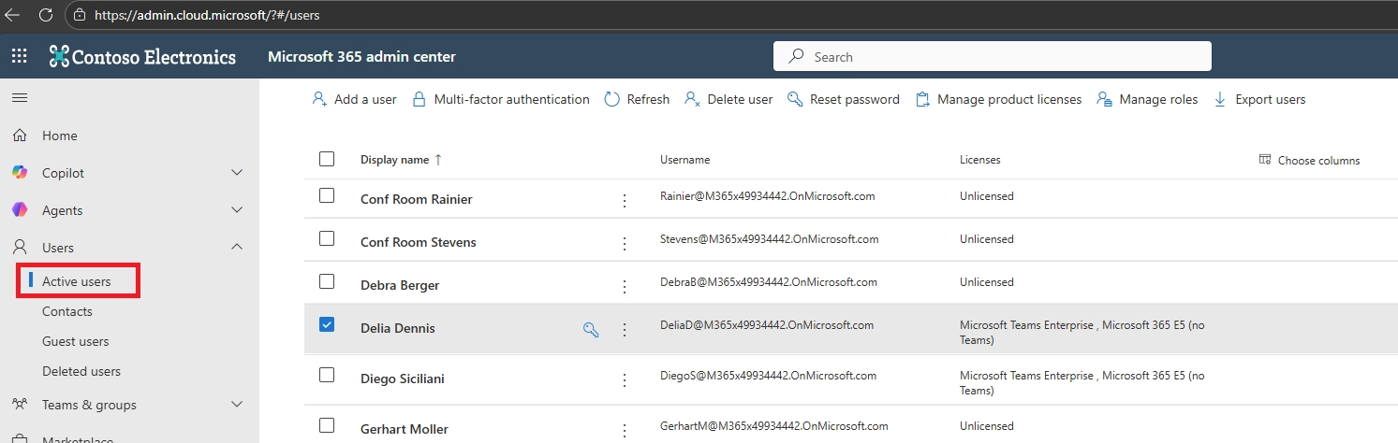This screenshot has height=443, width=1398.
Task: Open more actions for Debra Berger
Action: coord(625,286)
